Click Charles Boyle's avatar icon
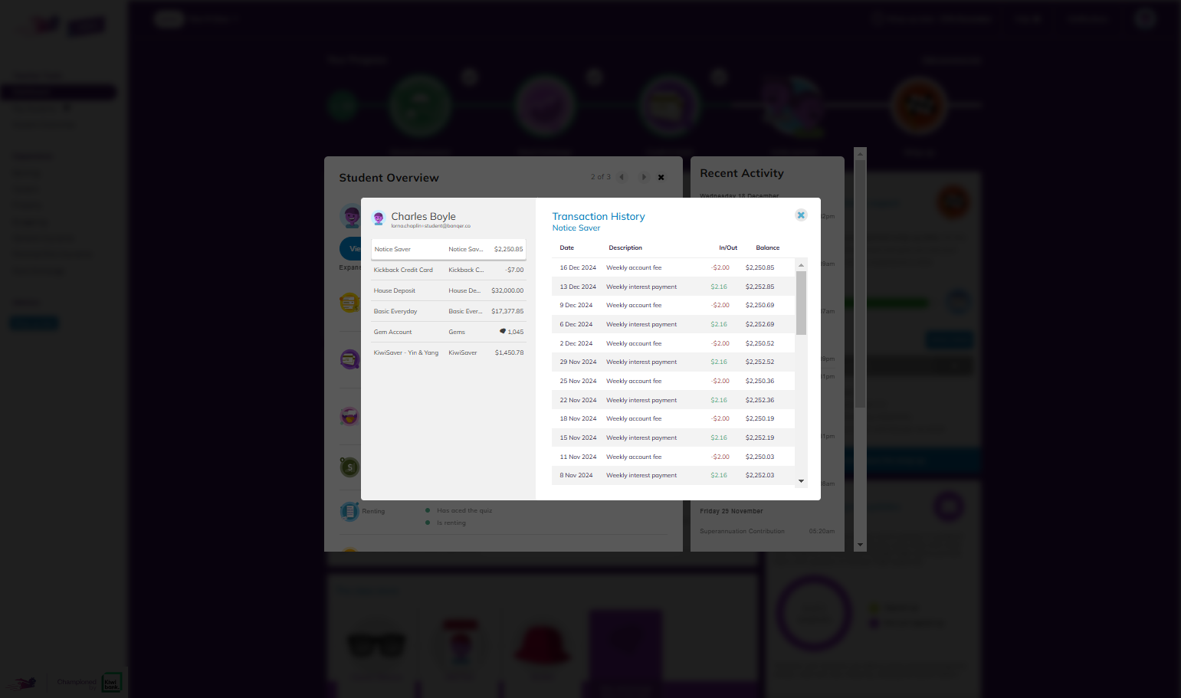The image size is (1181, 698). tap(379, 218)
